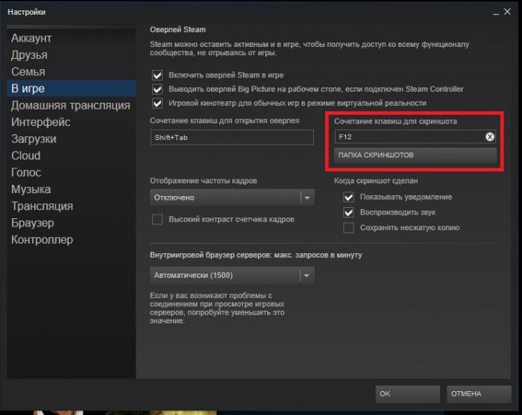Toggle Big Picture overlay on desktop checkbox

pyautogui.click(x=157, y=89)
